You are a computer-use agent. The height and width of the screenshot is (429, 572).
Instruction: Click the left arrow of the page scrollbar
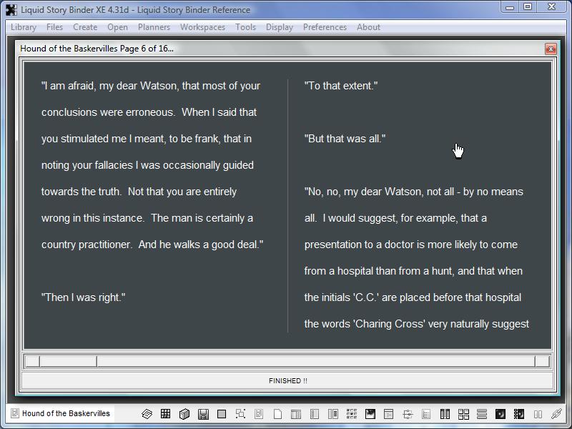pyautogui.click(x=31, y=361)
